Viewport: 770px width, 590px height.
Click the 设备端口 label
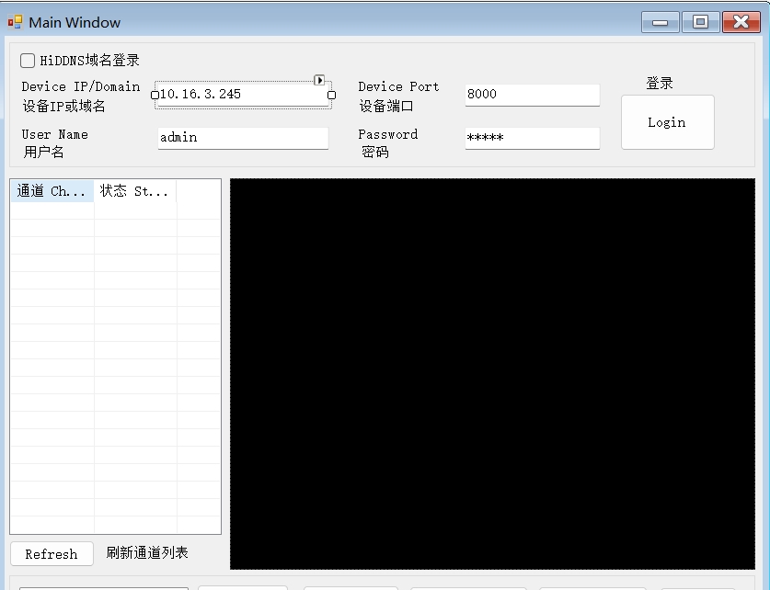(x=386, y=106)
